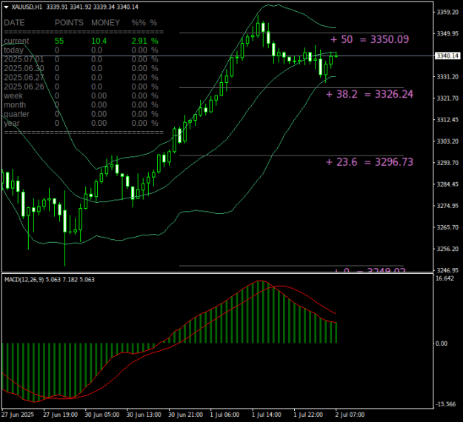This screenshot has width=463, height=422.
Task: Click the 3274.95 price scale label
Action: 447,206
